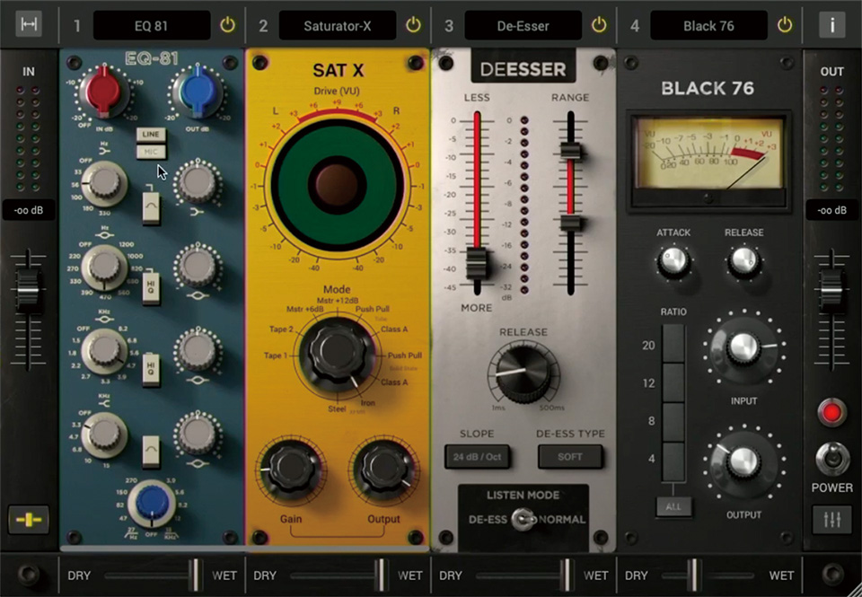Screen dimensions: 862x597
Task: Select ratio 4 on Black 76
Action: pos(673,461)
